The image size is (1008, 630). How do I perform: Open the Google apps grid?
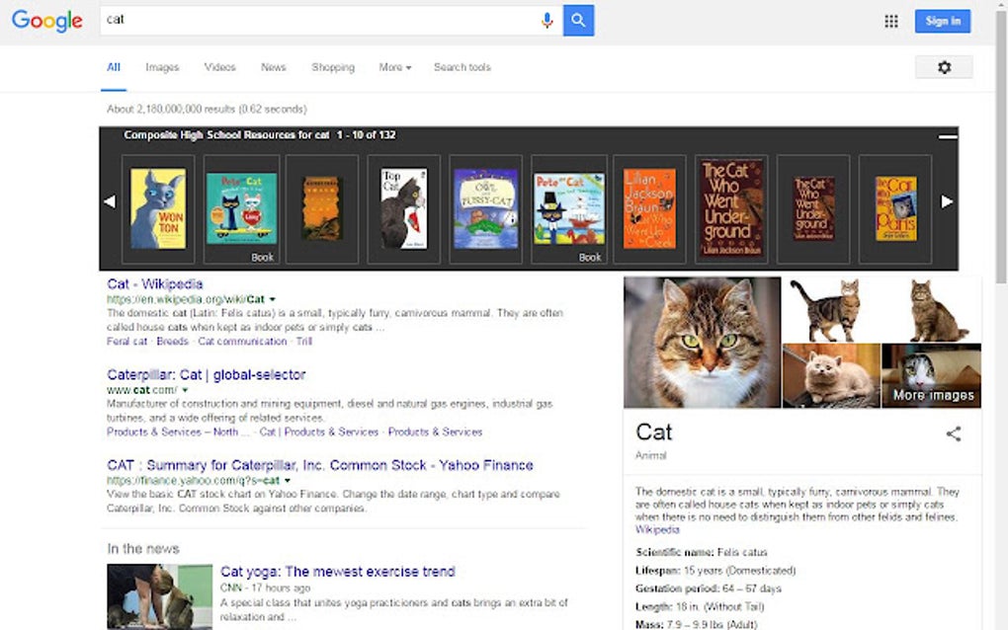[x=891, y=21]
